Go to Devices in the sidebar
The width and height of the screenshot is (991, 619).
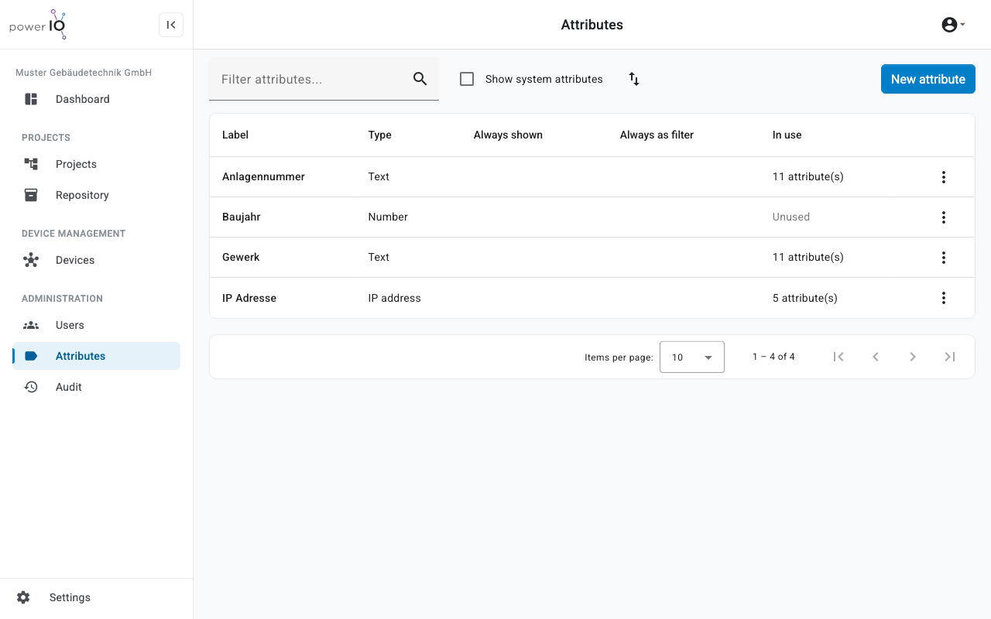pyautogui.click(x=96, y=260)
